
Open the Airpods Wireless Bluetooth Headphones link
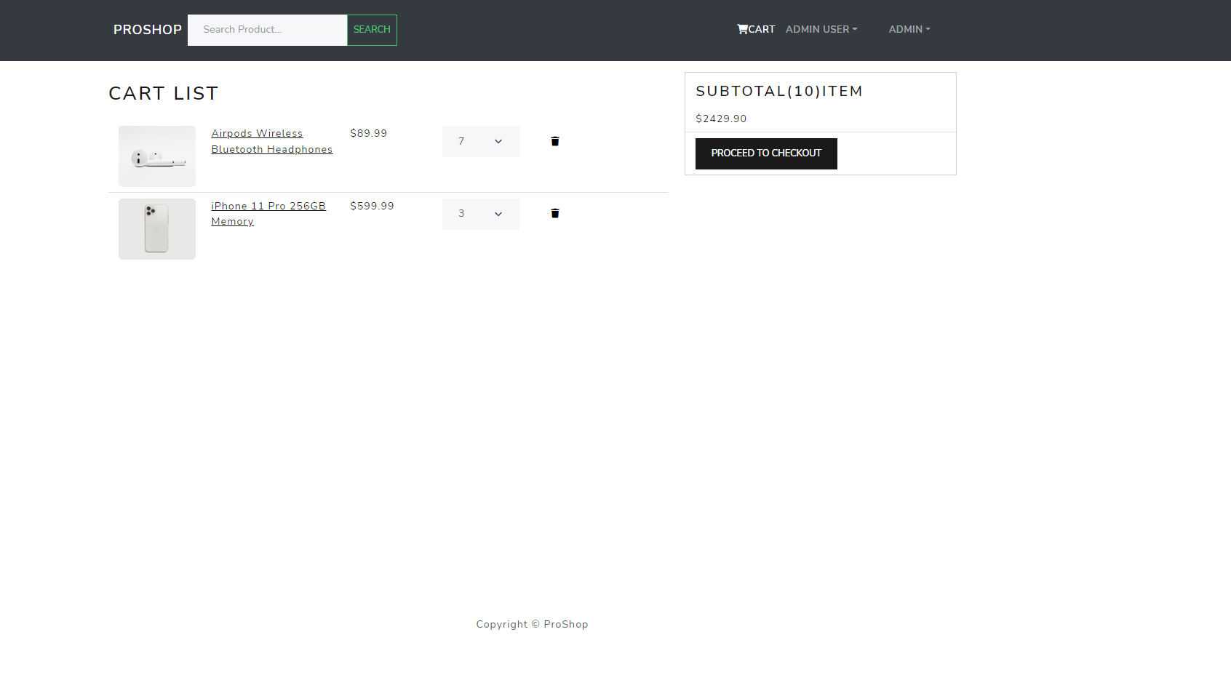[x=271, y=141]
